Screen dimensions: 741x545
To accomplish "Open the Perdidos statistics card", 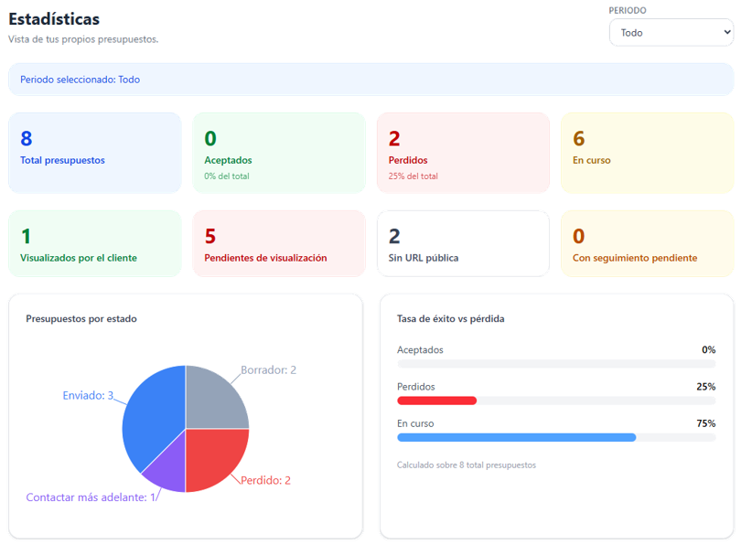I will pyautogui.click(x=463, y=153).
